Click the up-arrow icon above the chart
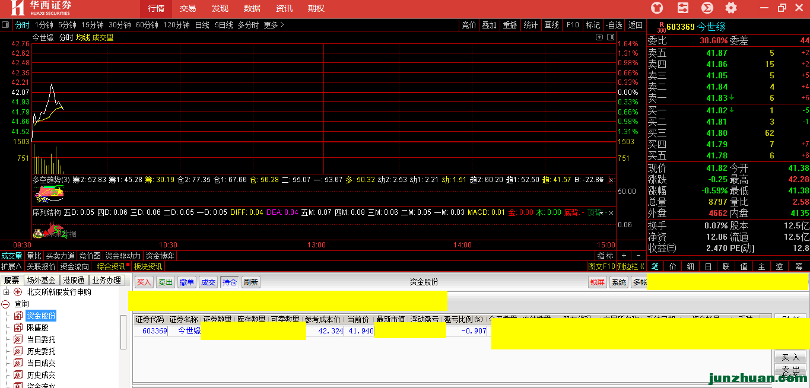 point(599,37)
